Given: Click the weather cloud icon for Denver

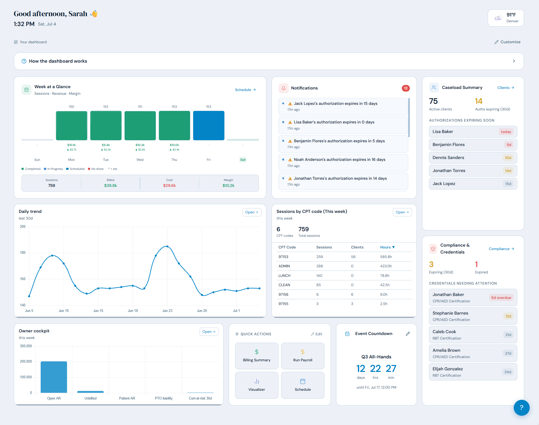Looking at the screenshot, I should [x=498, y=18].
